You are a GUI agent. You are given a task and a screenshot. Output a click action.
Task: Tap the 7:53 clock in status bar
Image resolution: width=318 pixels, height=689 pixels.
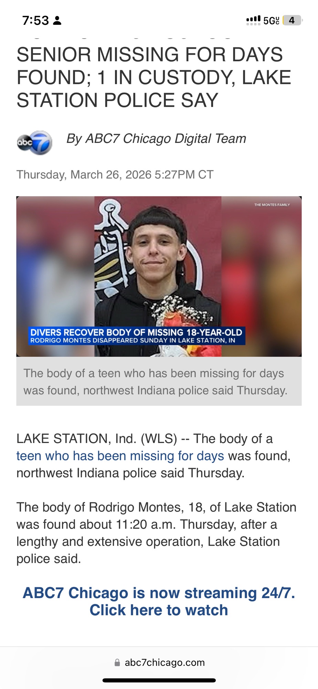click(36, 21)
